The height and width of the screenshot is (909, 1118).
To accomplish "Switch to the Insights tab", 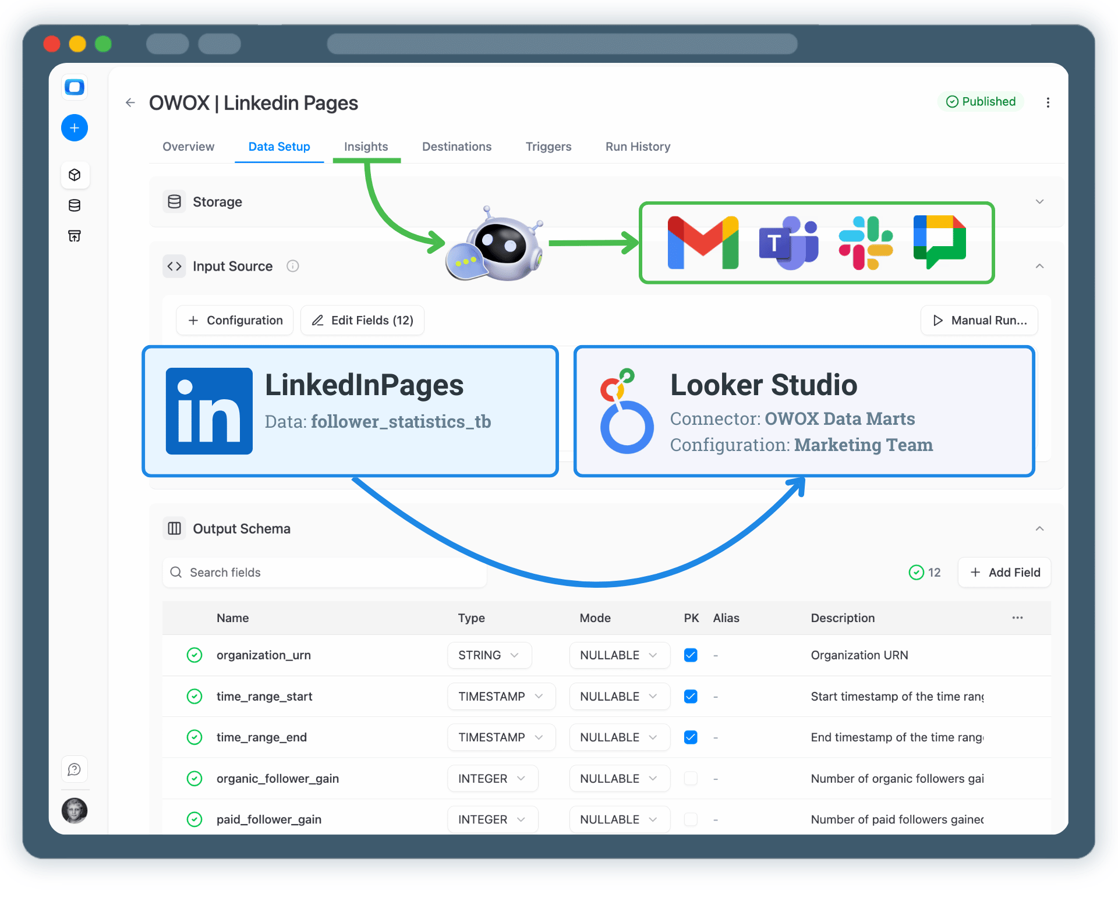I will tap(366, 147).
